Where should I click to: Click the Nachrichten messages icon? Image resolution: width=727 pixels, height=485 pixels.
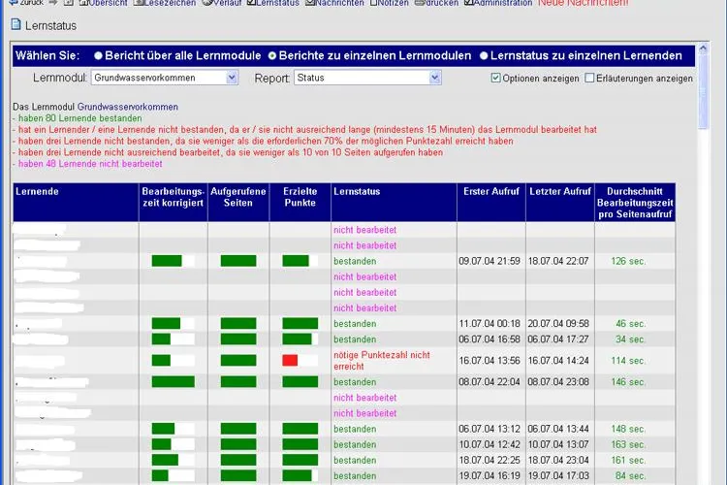click(310, 3)
